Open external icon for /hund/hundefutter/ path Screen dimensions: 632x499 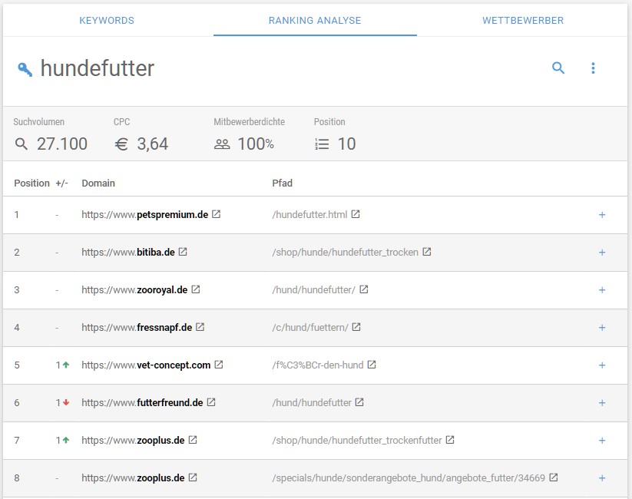[x=364, y=289]
